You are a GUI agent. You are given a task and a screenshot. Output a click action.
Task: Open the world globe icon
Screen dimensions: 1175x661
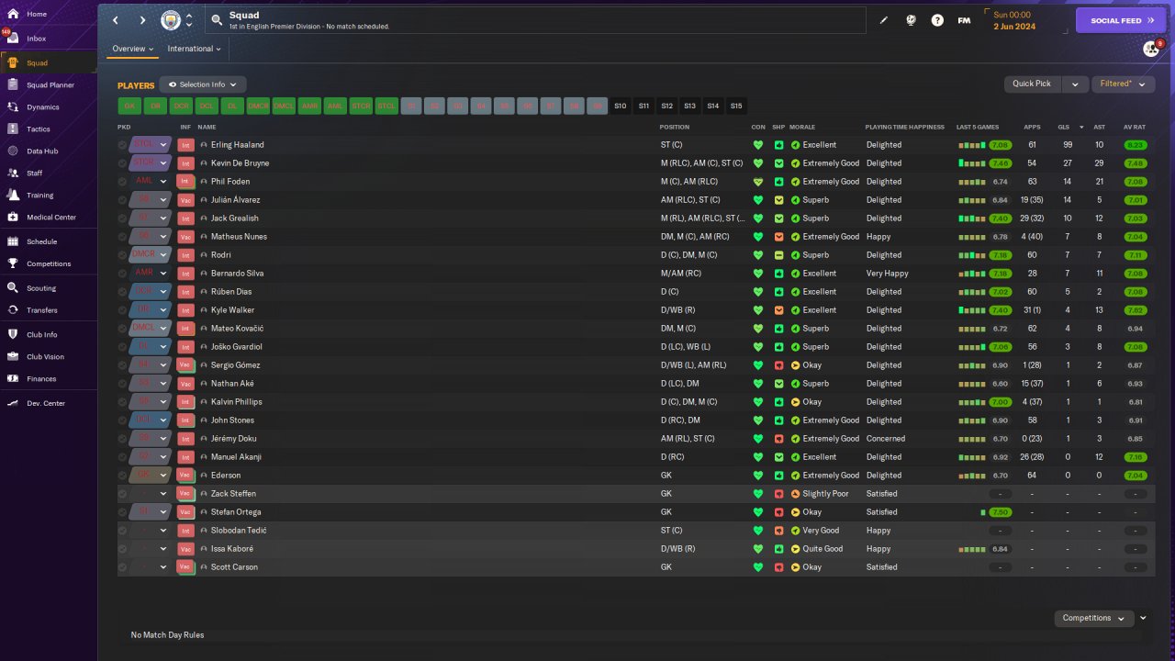(911, 19)
